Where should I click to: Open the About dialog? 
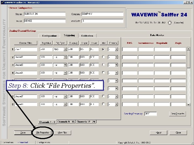coord(158,133)
